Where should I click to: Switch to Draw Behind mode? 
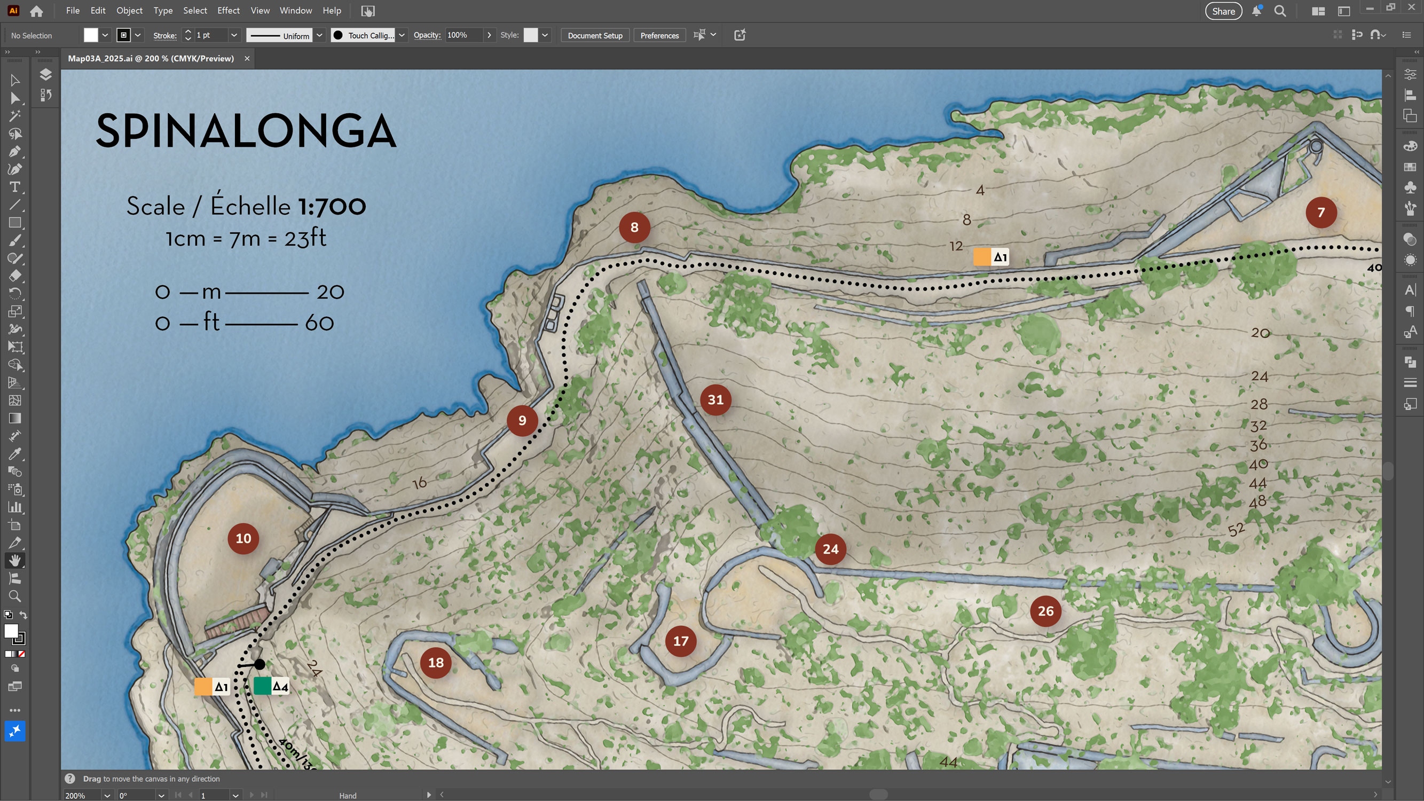[14, 669]
